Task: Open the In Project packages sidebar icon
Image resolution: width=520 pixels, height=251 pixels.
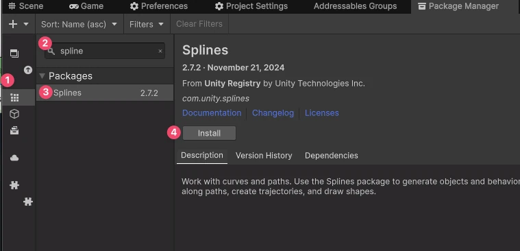Action: point(14,53)
